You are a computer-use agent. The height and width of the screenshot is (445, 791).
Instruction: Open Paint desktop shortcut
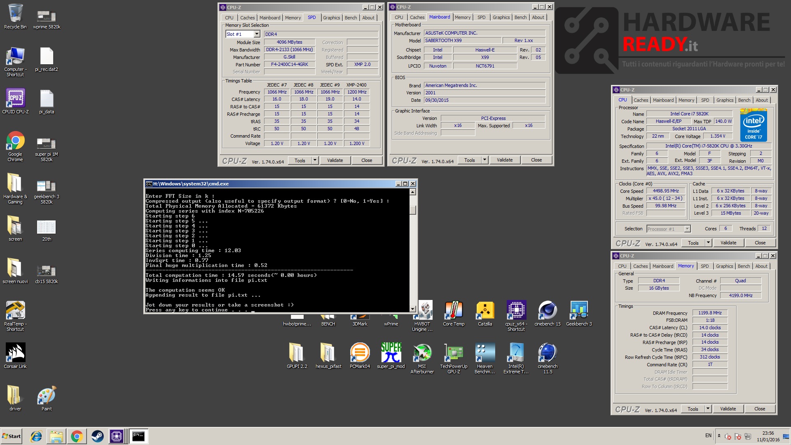47,398
